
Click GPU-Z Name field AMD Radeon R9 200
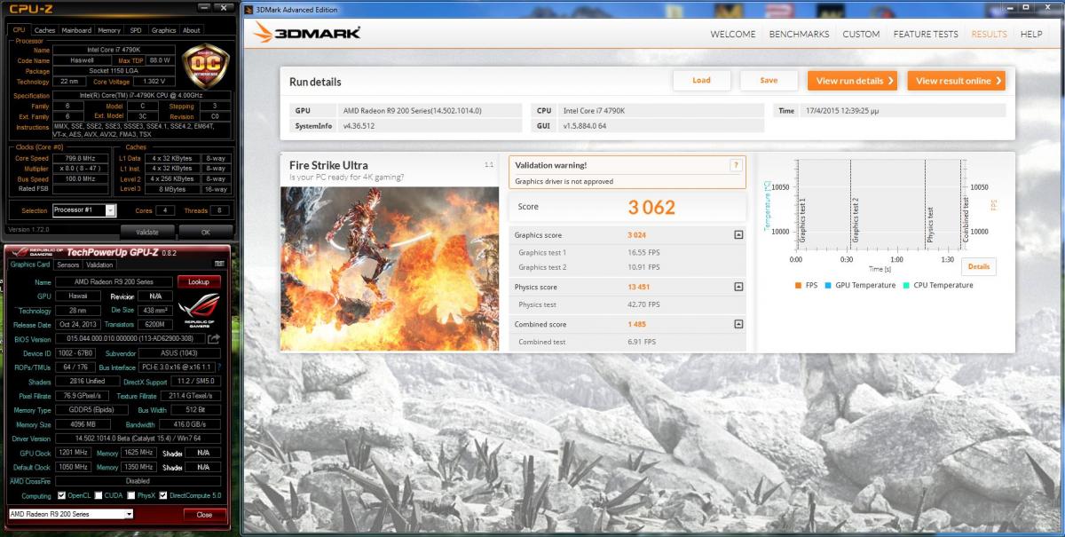114,281
